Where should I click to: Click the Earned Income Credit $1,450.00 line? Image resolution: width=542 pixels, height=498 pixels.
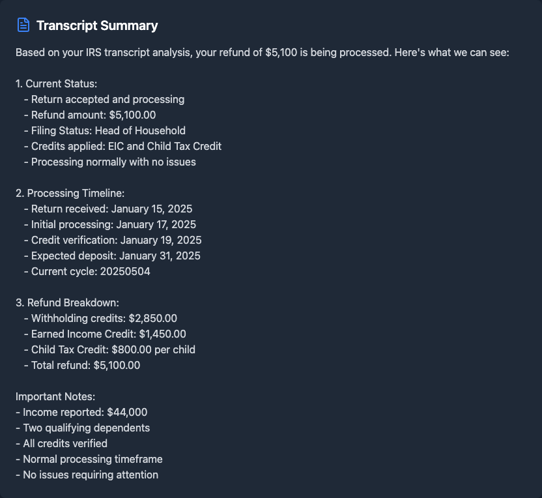click(109, 334)
